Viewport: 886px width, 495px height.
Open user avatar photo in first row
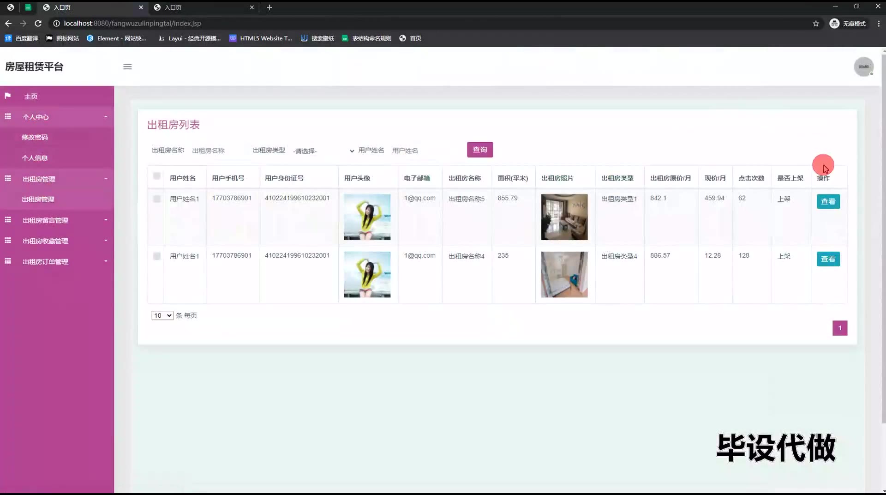pyautogui.click(x=367, y=217)
